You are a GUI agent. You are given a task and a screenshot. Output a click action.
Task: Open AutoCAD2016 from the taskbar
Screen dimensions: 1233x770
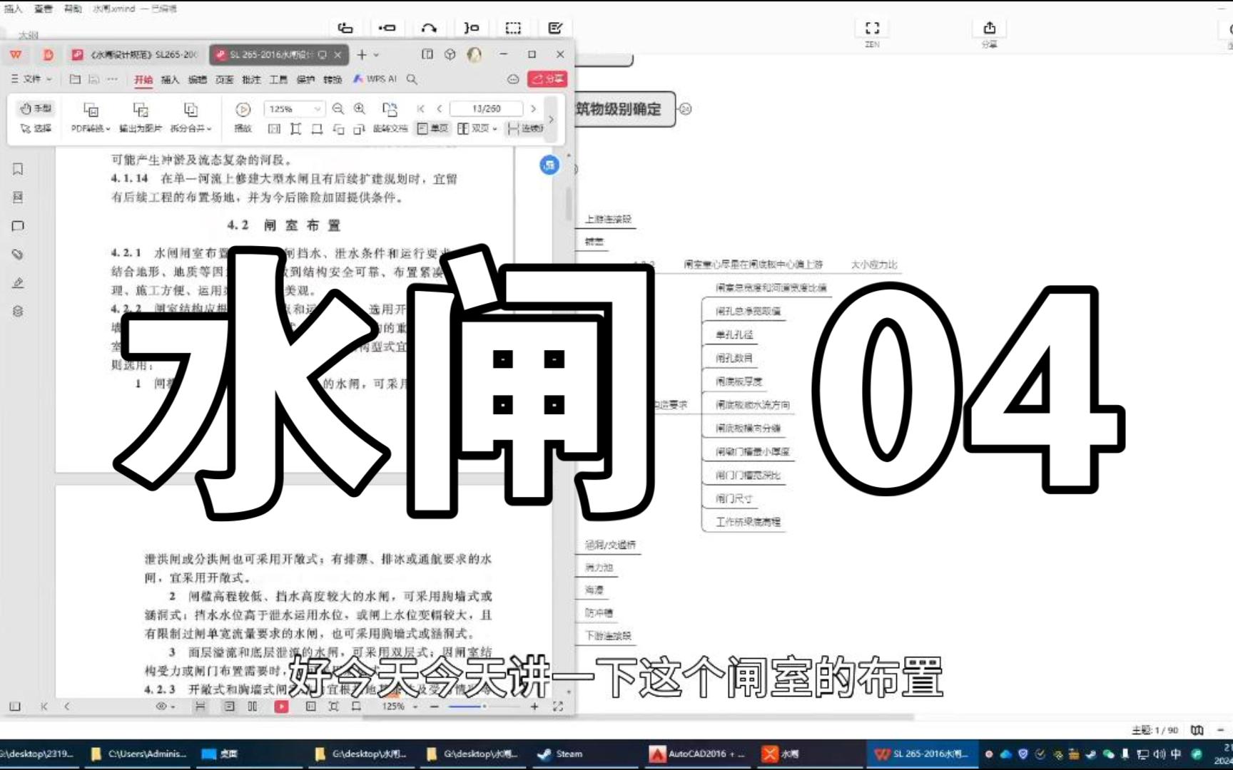(698, 754)
